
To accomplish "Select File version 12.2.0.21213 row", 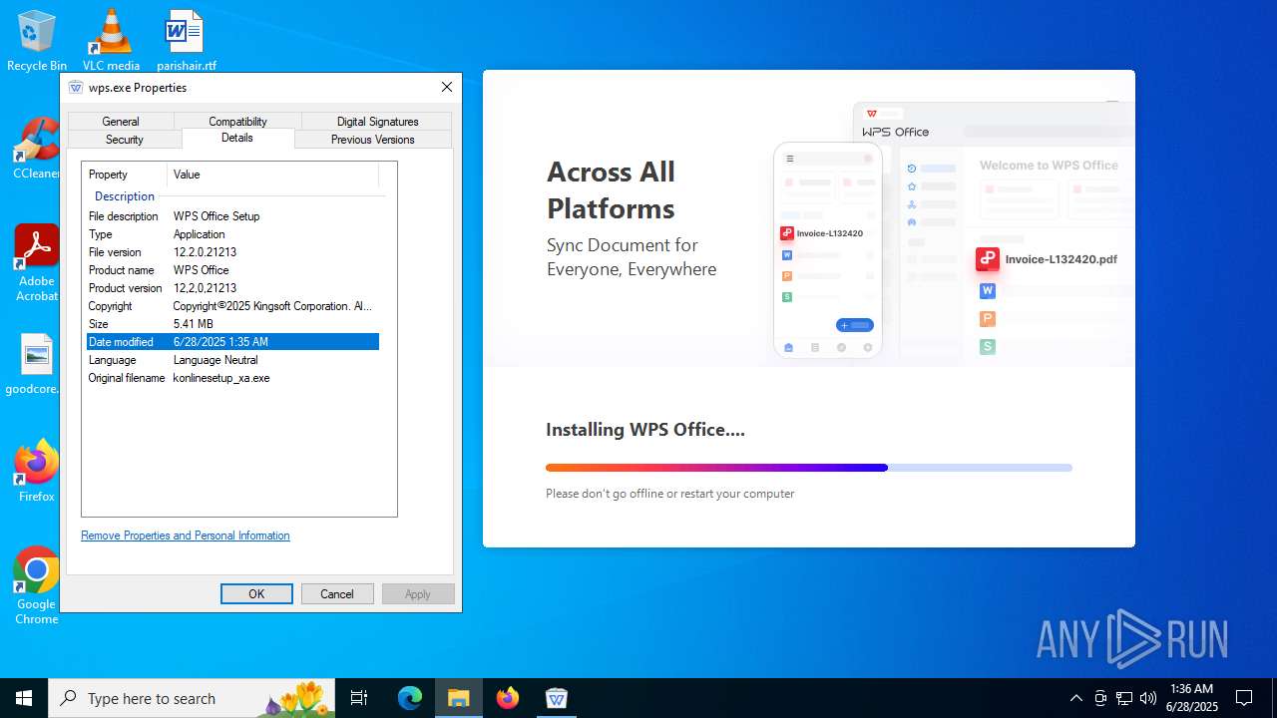I will pyautogui.click(x=232, y=252).
